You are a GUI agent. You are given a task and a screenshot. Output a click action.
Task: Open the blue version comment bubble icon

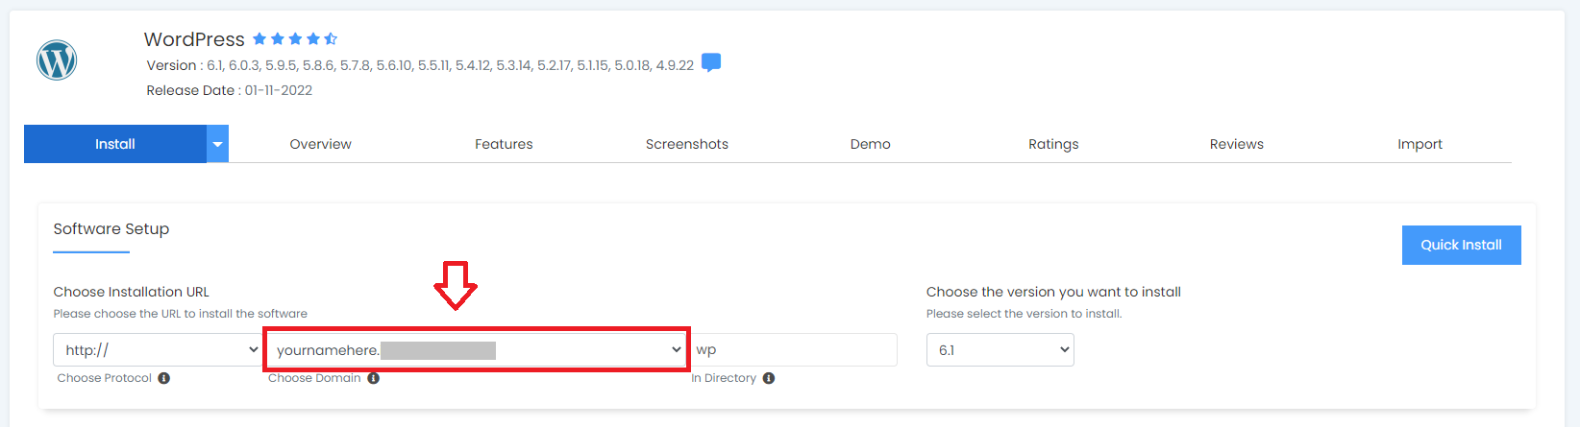tap(711, 63)
